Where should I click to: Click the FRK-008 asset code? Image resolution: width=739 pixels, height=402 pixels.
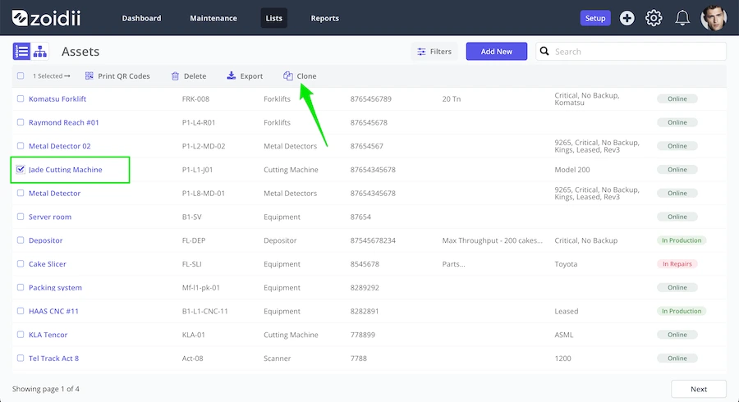coord(195,98)
